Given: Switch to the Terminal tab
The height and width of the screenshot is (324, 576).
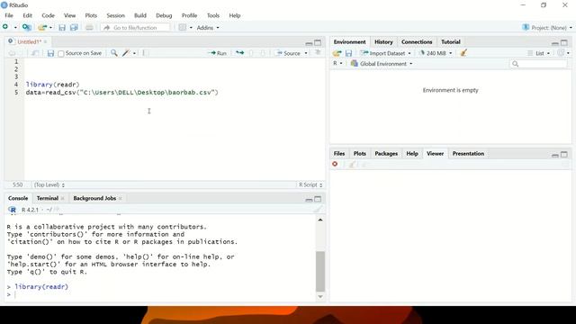Looking at the screenshot, I should coord(48,198).
